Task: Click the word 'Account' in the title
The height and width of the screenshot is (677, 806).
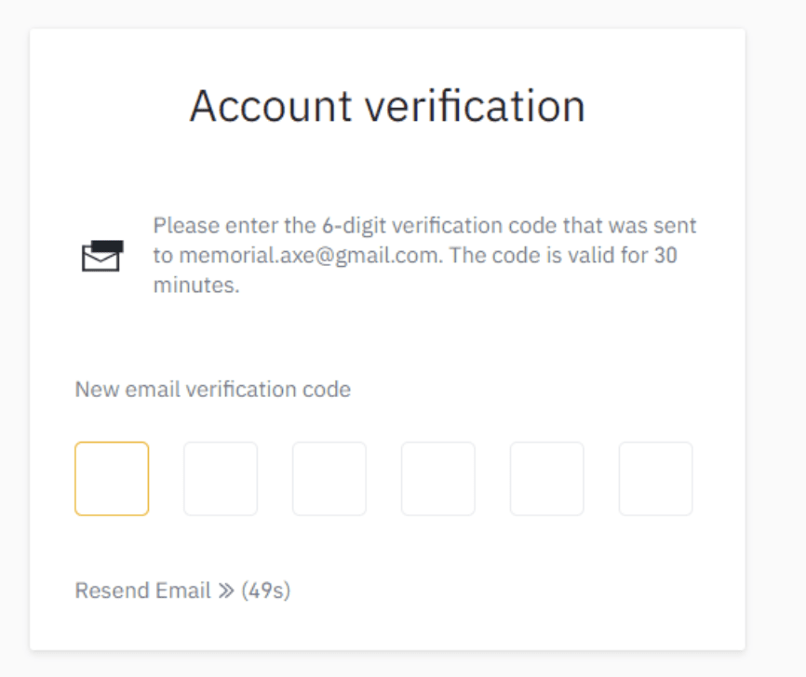Action: (271, 106)
